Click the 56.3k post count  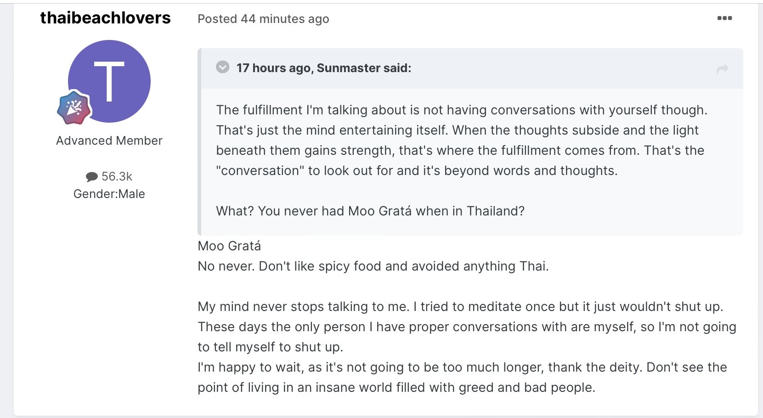pos(117,176)
